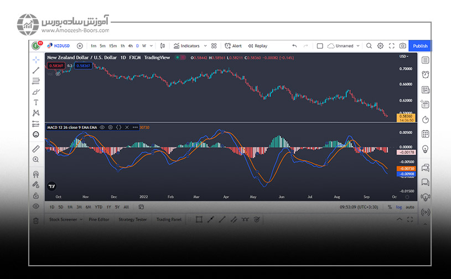Take a chart snapshot with camera icon

coord(403,46)
